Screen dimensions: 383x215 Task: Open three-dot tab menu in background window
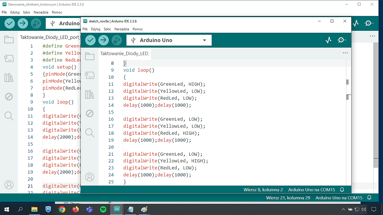pyautogui.click(x=372, y=36)
